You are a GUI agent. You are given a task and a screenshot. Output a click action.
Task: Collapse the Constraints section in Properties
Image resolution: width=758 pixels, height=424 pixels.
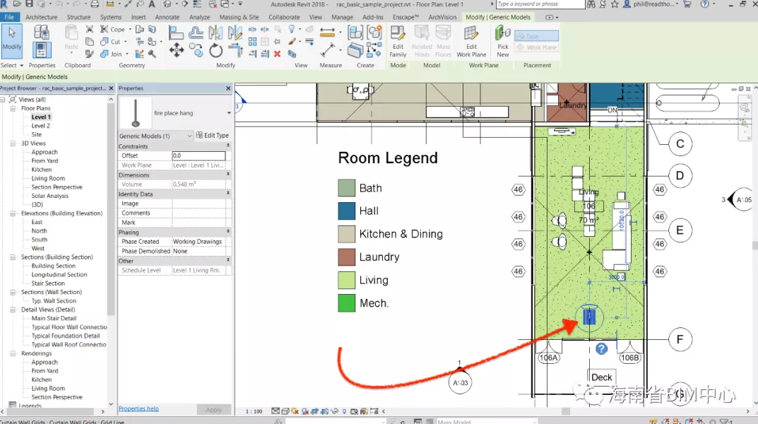point(227,146)
